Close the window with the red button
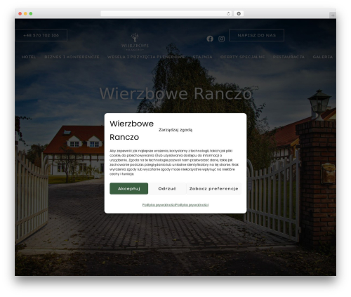Image resolution: width=351 pixels, height=297 pixels. 20,13
